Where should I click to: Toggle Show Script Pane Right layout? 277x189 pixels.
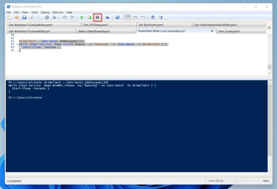coord(135,17)
